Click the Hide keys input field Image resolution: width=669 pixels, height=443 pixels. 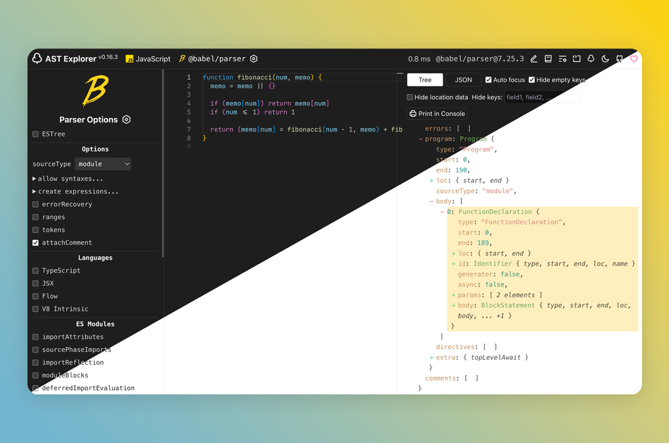pyautogui.click(x=542, y=97)
